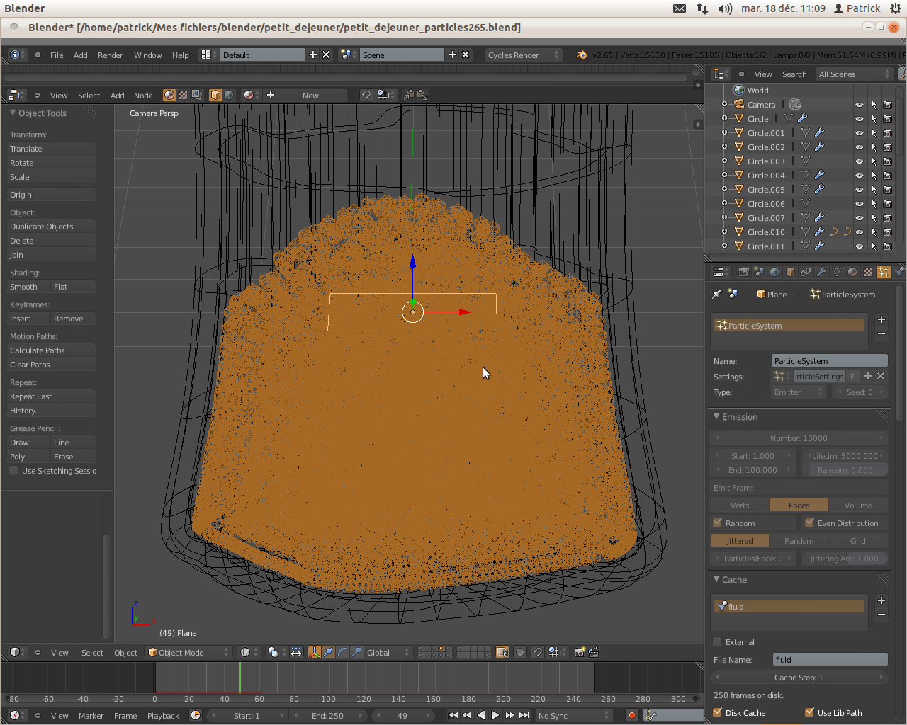Image resolution: width=907 pixels, height=725 pixels.
Task: Click the Number: 10000 emission slider
Action: [798, 438]
